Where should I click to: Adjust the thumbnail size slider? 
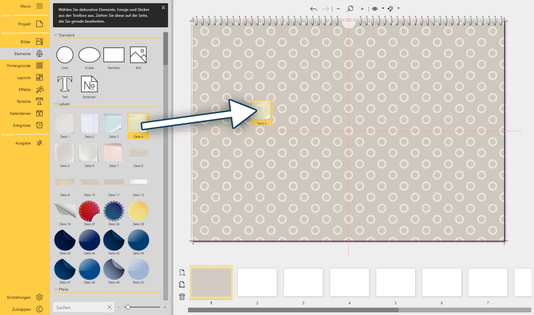[x=128, y=307]
